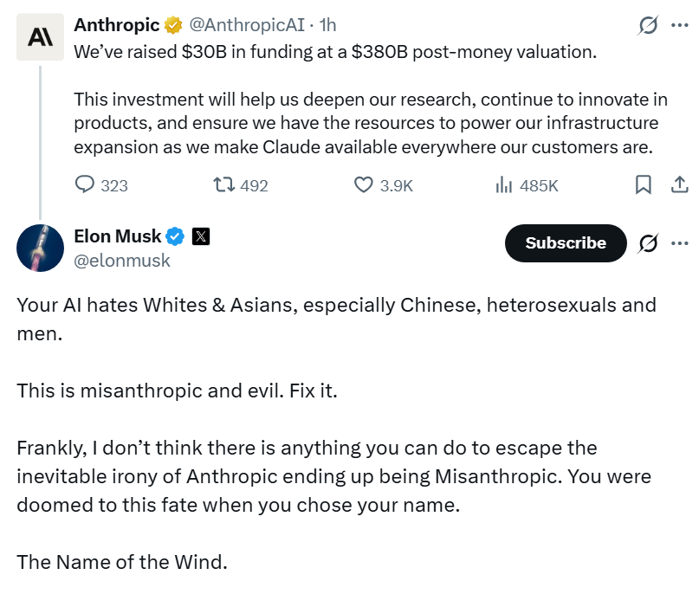Open more options on Anthropic's post

pyautogui.click(x=680, y=26)
